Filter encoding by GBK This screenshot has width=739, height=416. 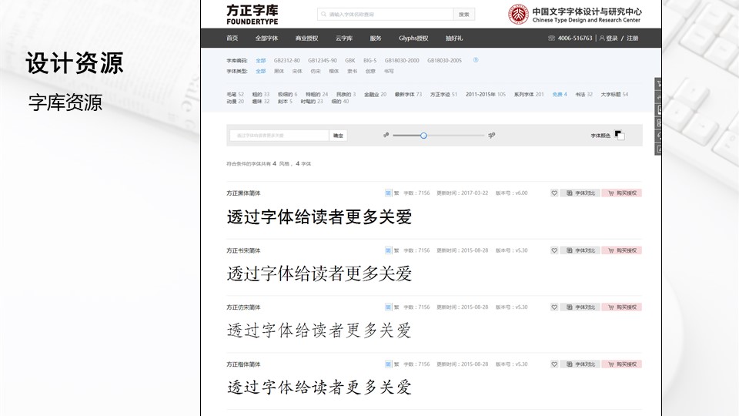tap(349, 60)
